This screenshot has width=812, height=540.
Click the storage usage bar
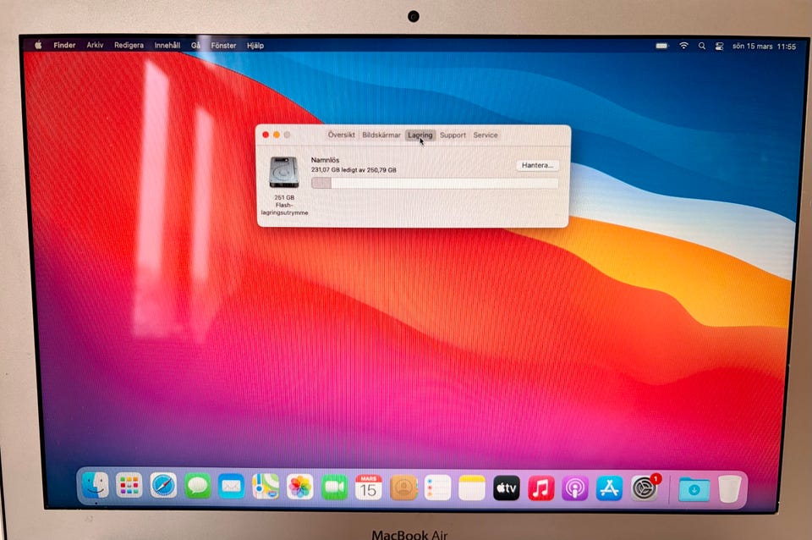pos(435,183)
